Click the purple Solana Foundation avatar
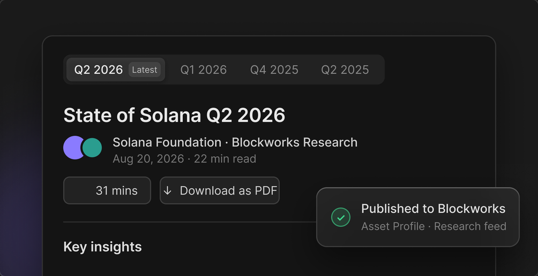This screenshot has height=276, width=538. pyautogui.click(x=73, y=148)
